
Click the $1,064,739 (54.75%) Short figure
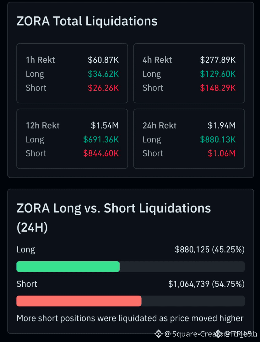(206, 284)
